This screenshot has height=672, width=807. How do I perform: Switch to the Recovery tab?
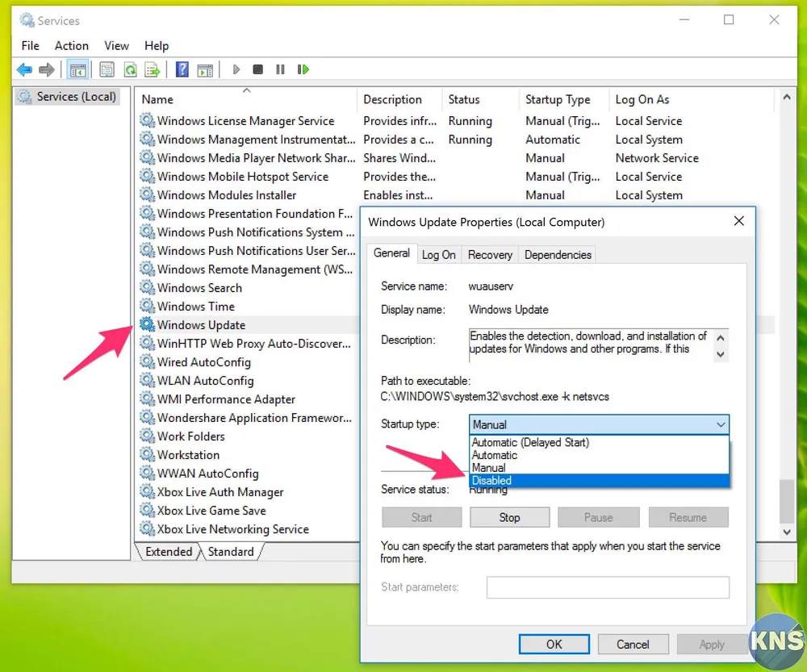tap(490, 255)
